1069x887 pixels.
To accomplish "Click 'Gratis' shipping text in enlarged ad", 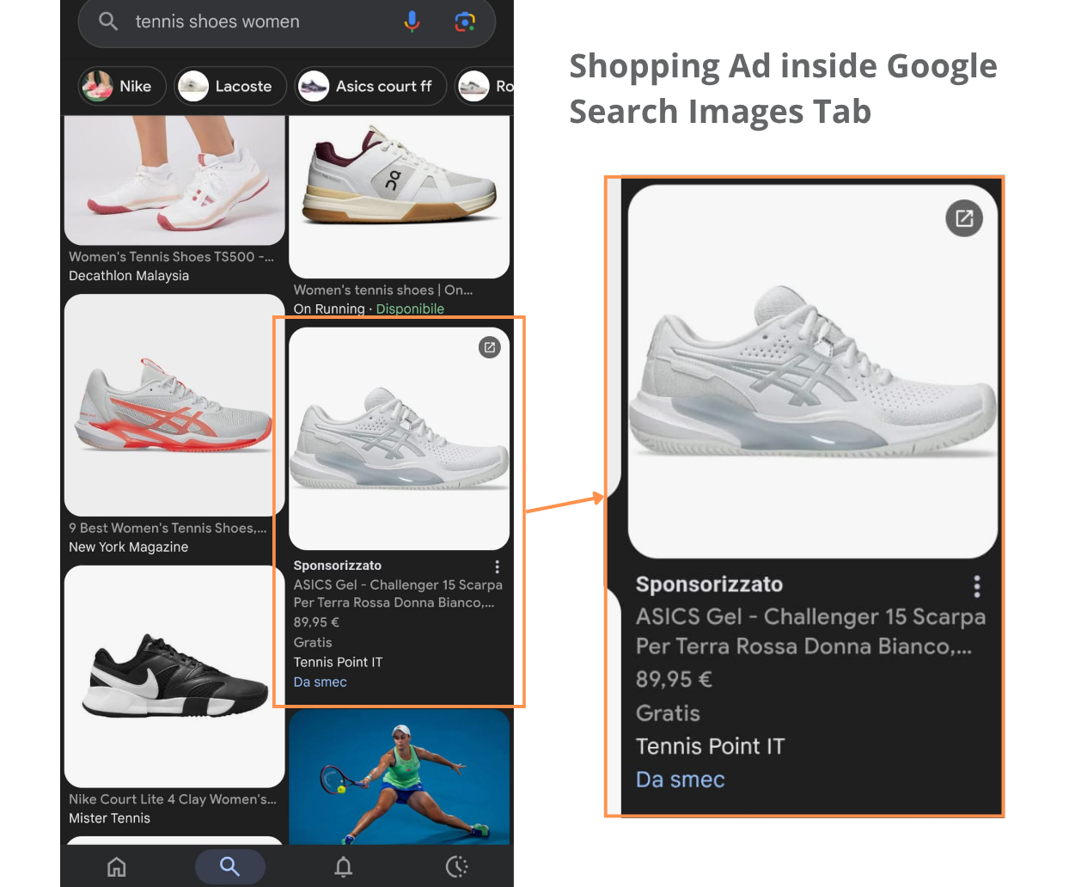I will [668, 713].
